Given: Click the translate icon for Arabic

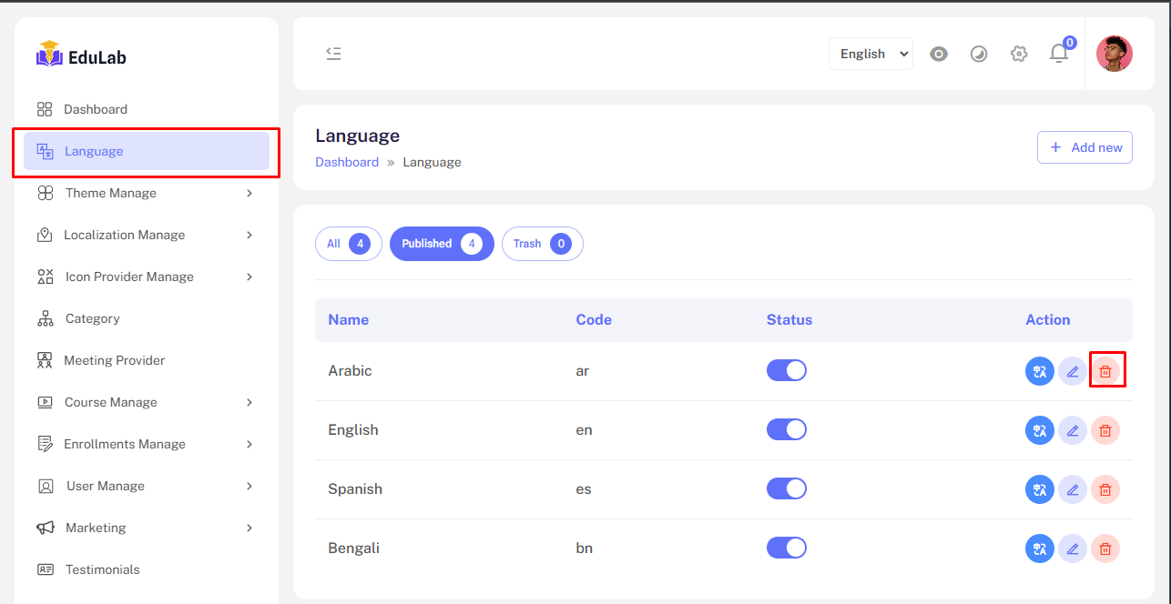Looking at the screenshot, I should (x=1040, y=371).
